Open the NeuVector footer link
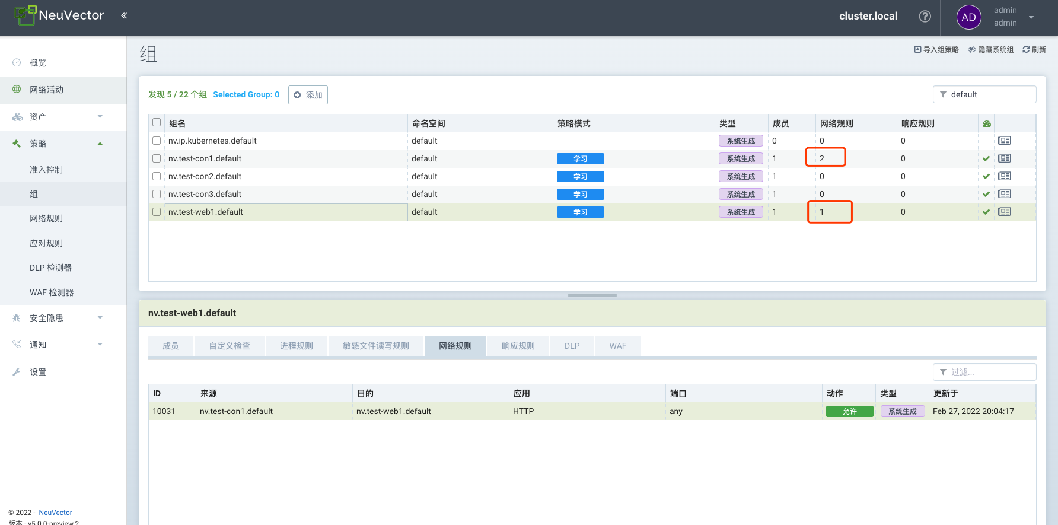 coord(55,513)
